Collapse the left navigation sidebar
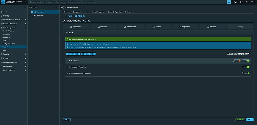 click(x=25, y=7)
